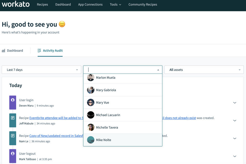Click the Workato logo
Viewport: 246px width, 164px height.
(x=16, y=4)
